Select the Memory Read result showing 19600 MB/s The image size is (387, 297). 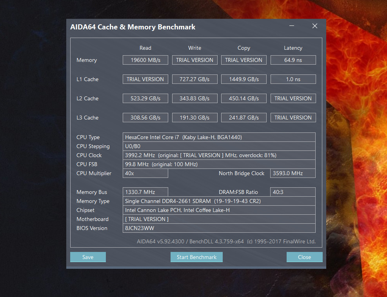click(145, 60)
